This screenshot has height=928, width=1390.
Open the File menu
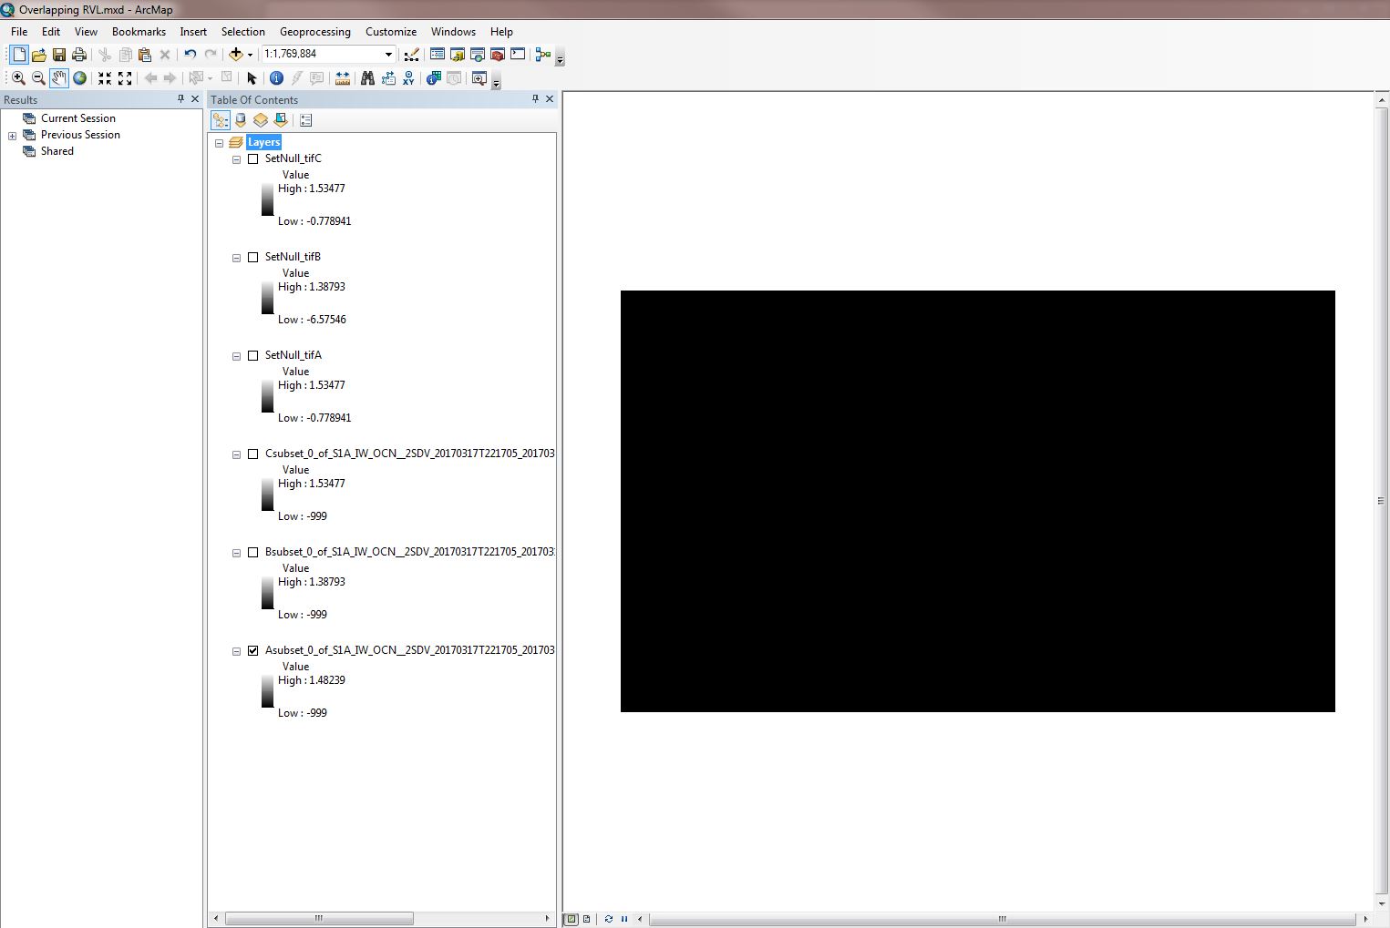(19, 32)
